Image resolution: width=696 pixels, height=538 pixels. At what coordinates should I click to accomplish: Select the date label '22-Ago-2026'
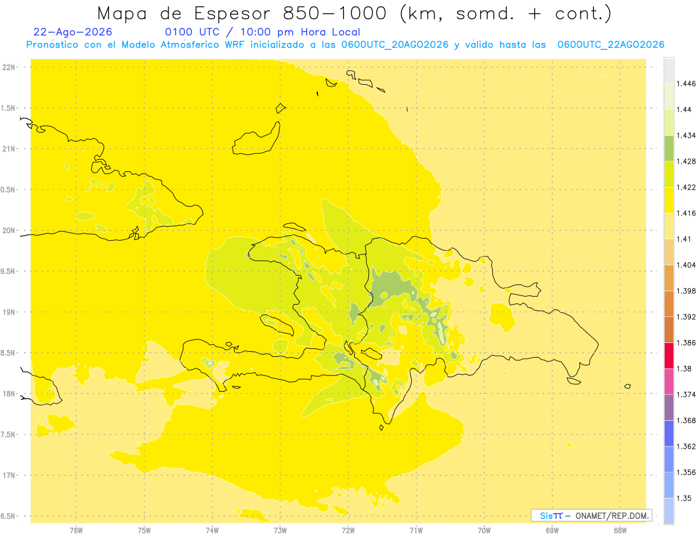(x=73, y=33)
